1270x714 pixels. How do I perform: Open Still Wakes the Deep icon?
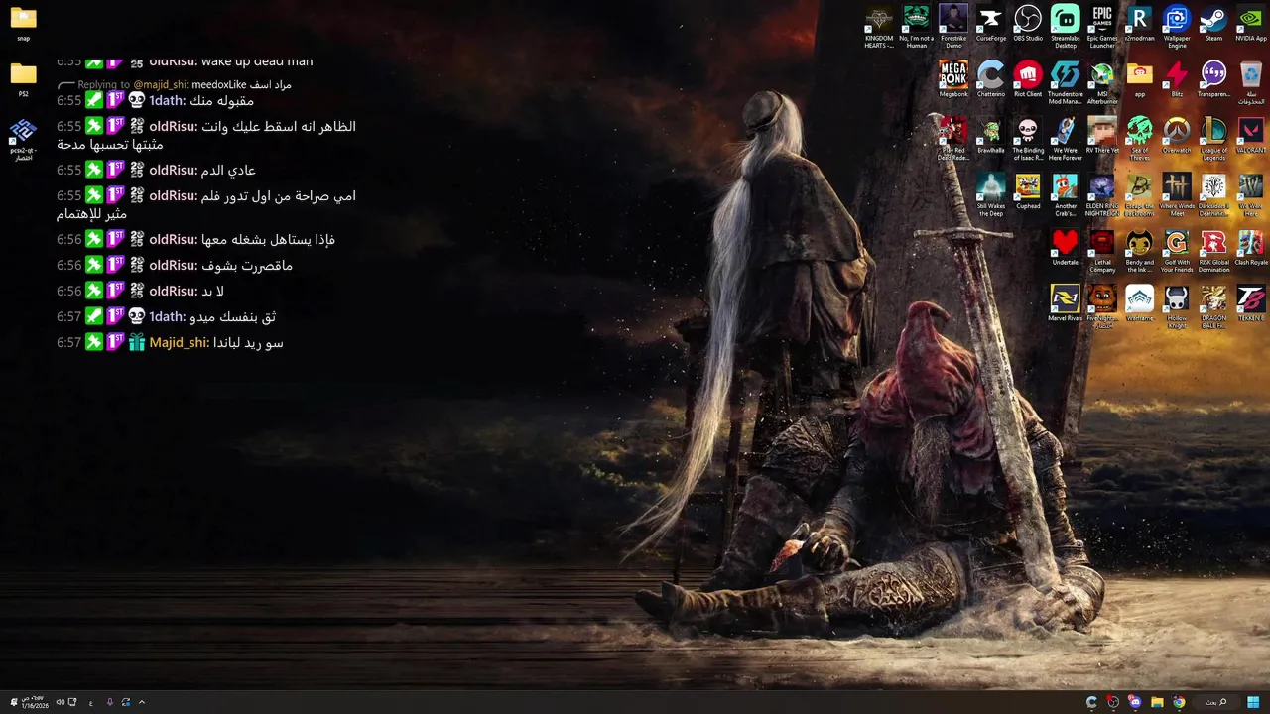[990, 193]
